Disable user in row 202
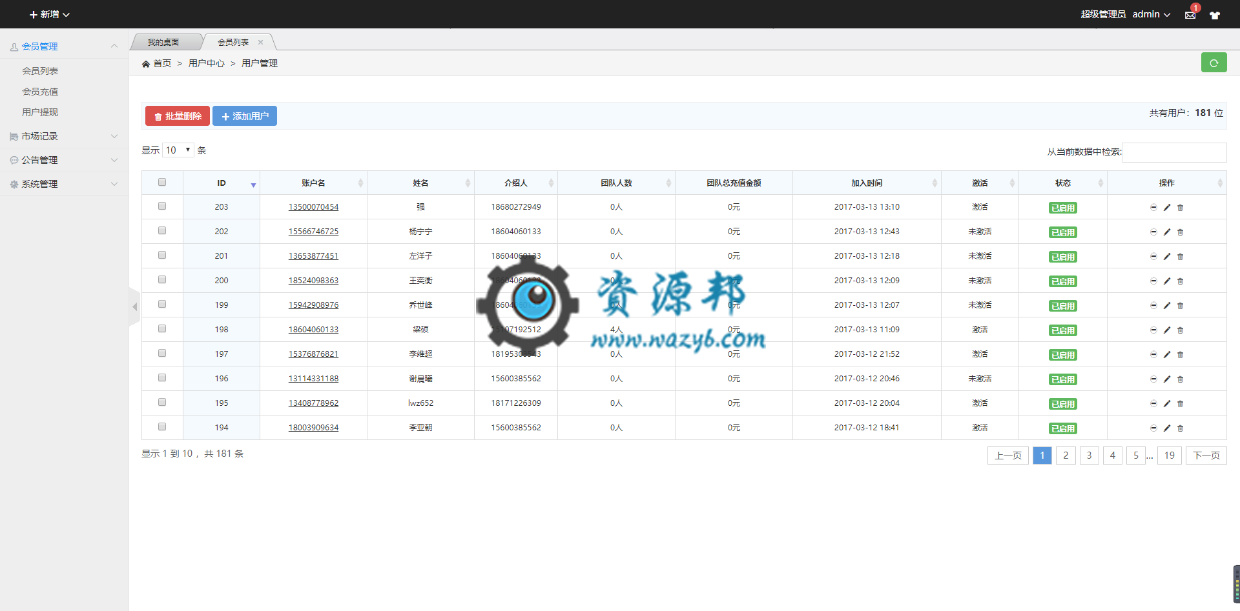The height and width of the screenshot is (611, 1240). [1153, 232]
